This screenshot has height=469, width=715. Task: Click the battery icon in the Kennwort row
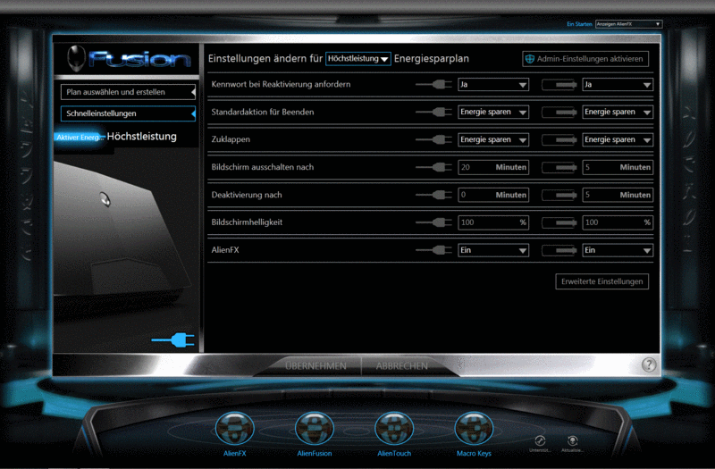click(559, 85)
